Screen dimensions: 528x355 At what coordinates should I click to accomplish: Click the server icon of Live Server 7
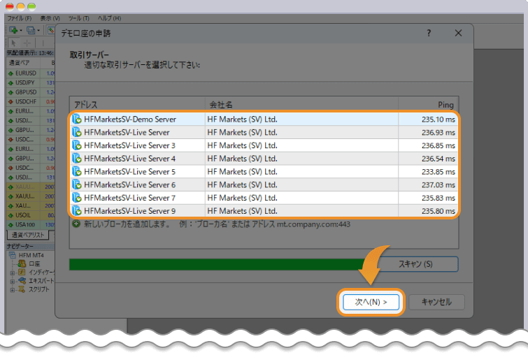pos(77,198)
